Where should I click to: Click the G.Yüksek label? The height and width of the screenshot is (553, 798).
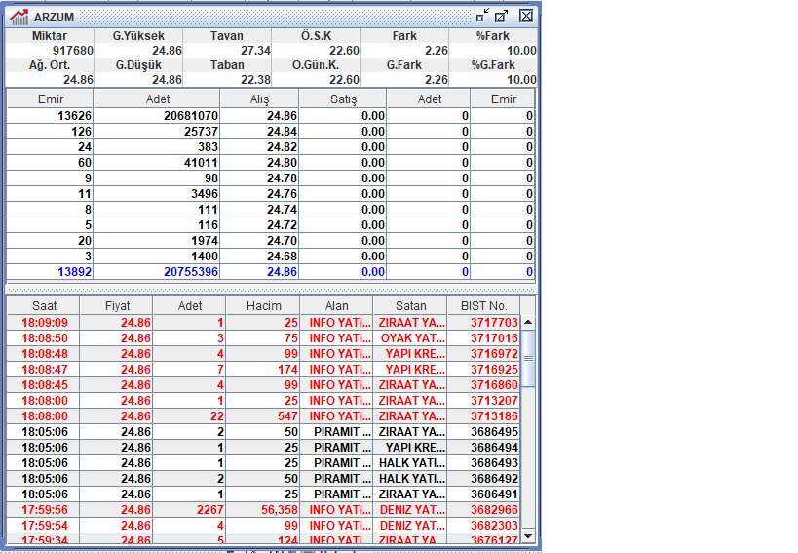(x=138, y=36)
